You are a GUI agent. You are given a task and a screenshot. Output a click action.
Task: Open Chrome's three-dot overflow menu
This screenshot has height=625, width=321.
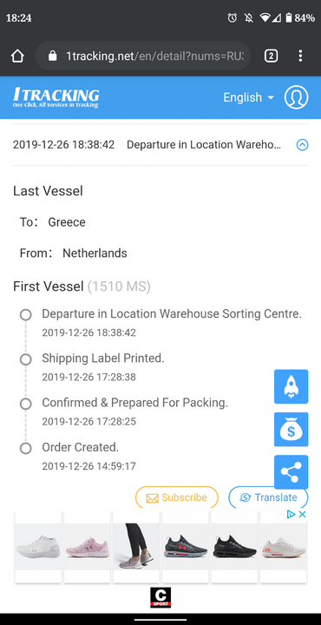(x=300, y=56)
